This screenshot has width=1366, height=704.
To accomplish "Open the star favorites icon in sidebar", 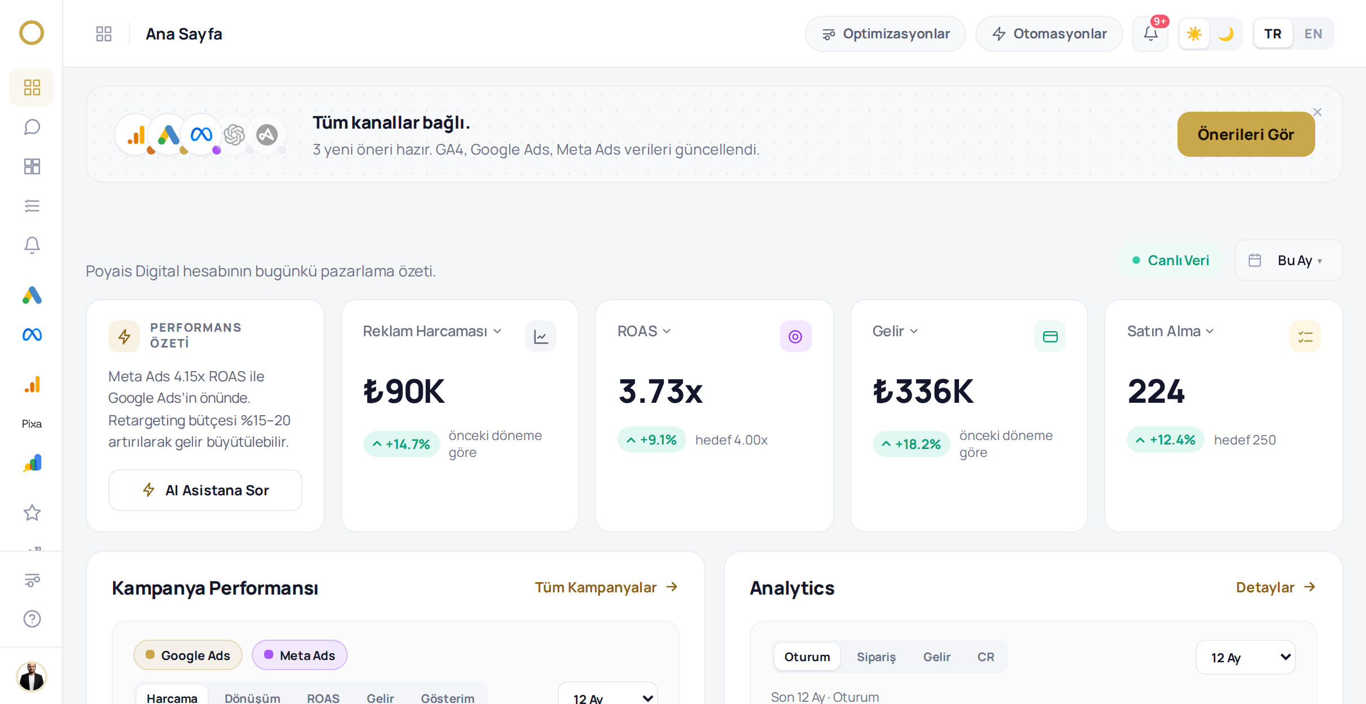I will [x=32, y=512].
